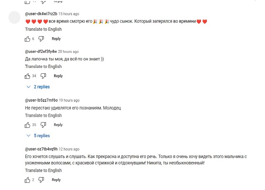Open the profile of @user-lb5zz7mf6o
The width and height of the screenshot is (265, 190).
pyautogui.click(x=41, y=100)
